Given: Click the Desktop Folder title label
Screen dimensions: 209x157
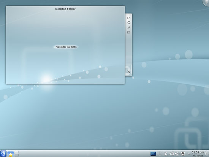Looking at the screenshot, I should tap(65, 9).
